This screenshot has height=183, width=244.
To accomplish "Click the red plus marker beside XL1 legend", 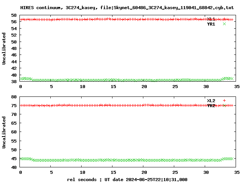I will click(224, 19).
